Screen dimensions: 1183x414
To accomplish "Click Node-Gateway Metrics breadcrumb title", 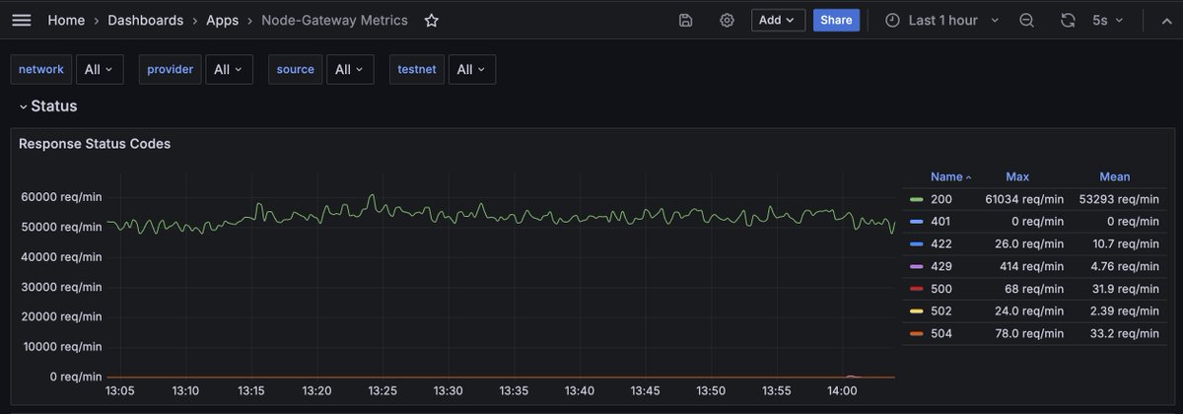I will (x=334, y=20).
